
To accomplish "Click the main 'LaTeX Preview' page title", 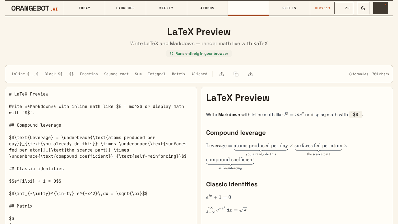I will [199, 32].
